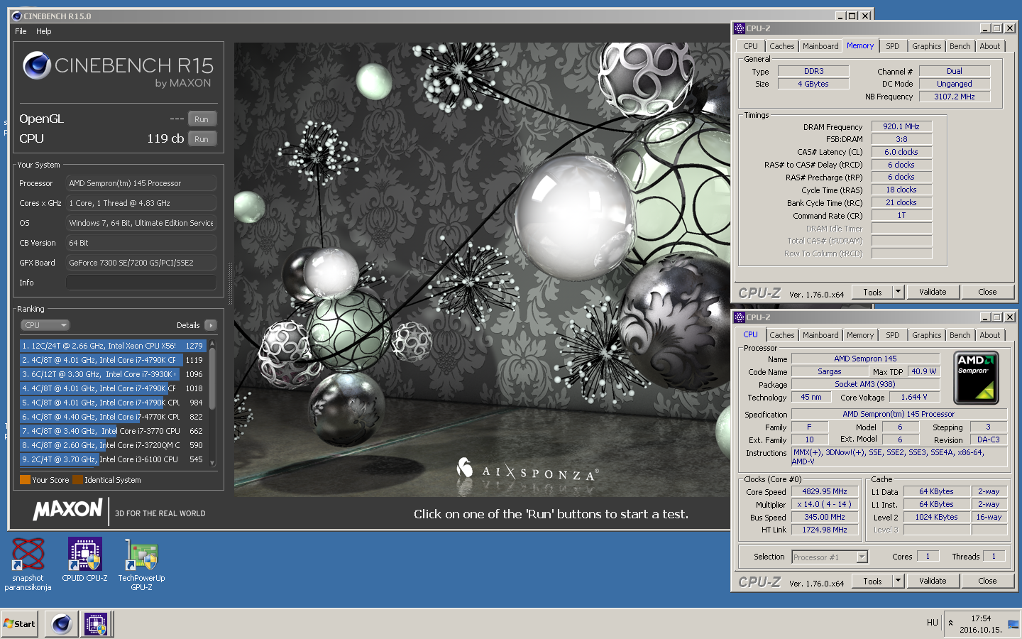The width and height of the screenshot is (1022, 639).
Task: Open Caches tab in lower CPU-Z window
Action: point(781,335)
